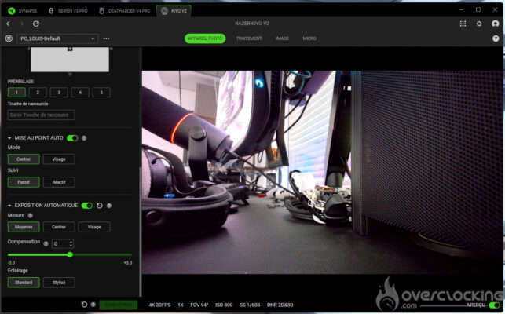Select preset 4
The width and height of the screenshot is (505, 314).
point(80,93)
